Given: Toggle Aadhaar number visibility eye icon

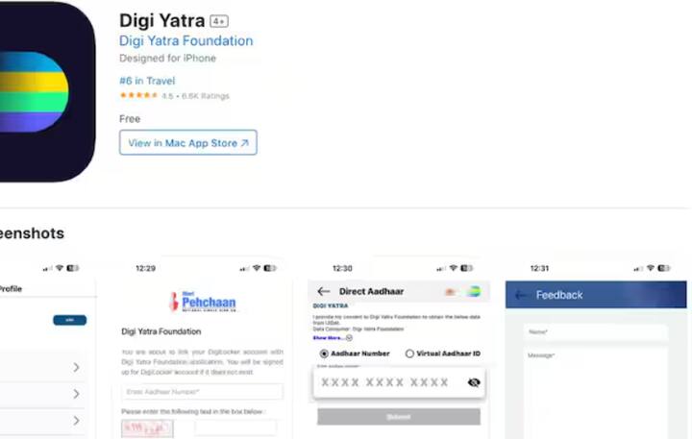Looking at the screenshot, I should point(474,382).
